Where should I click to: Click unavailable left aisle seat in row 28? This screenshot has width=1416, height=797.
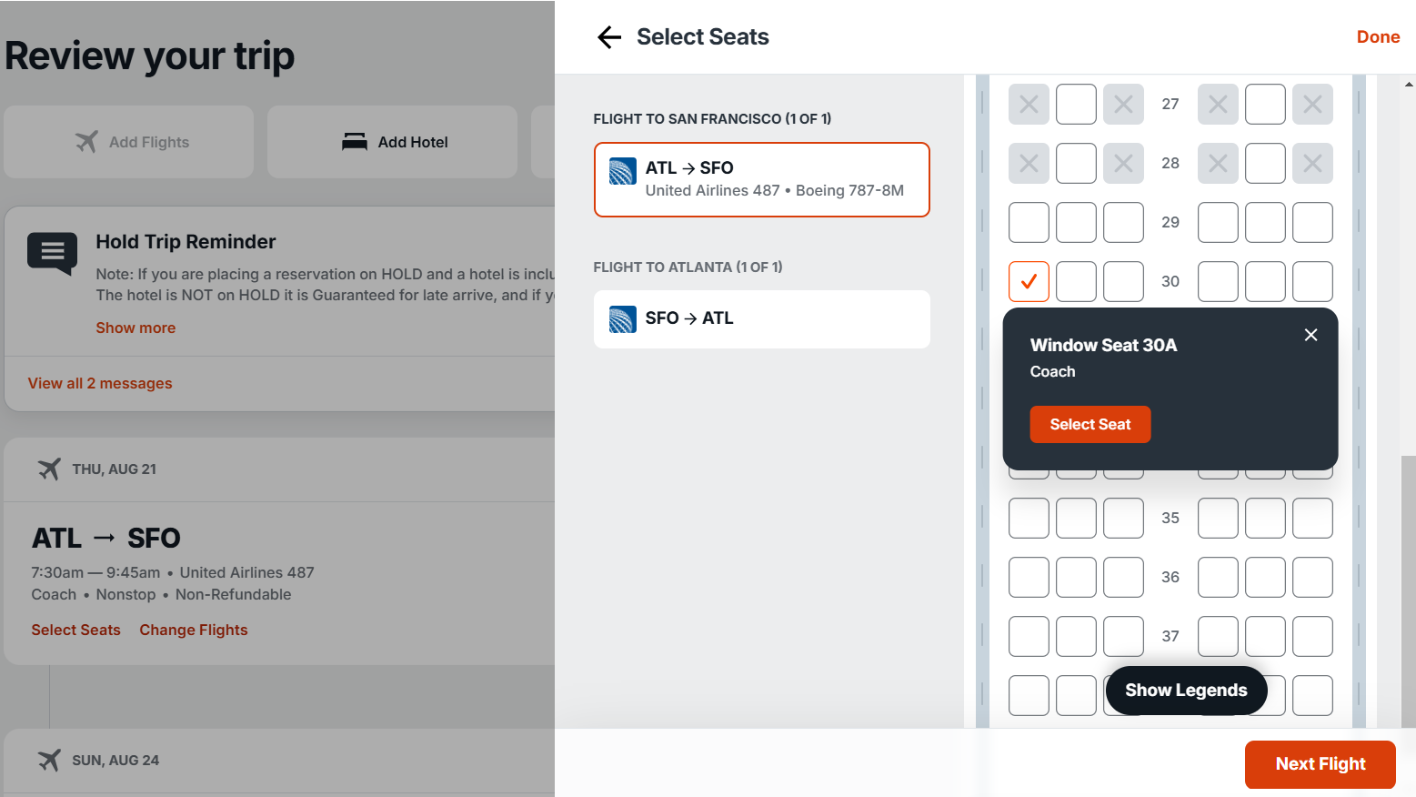click(1123, 164)
